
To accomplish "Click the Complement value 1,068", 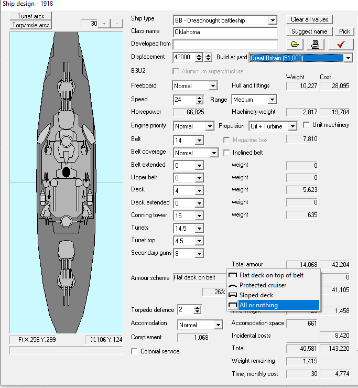I will click(x=193, y=338).
